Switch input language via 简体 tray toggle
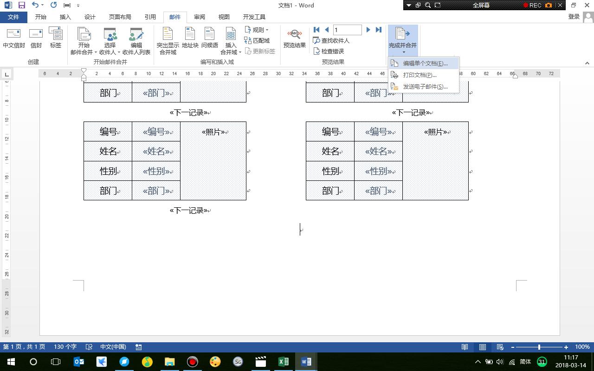Image resolution: width=594 pixels, height=371 pixels. 525,361
